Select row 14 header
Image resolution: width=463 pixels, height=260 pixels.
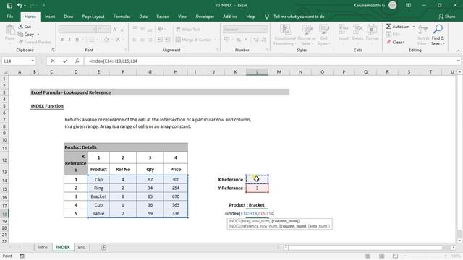click(x=4, y=181)
